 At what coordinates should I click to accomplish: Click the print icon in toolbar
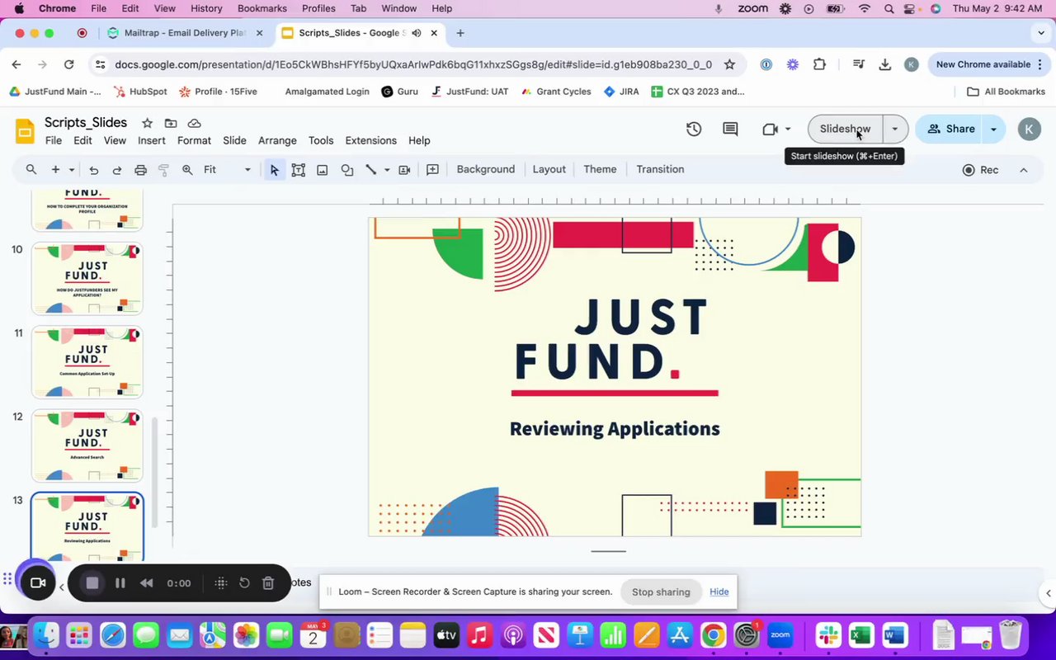point(140,170)
